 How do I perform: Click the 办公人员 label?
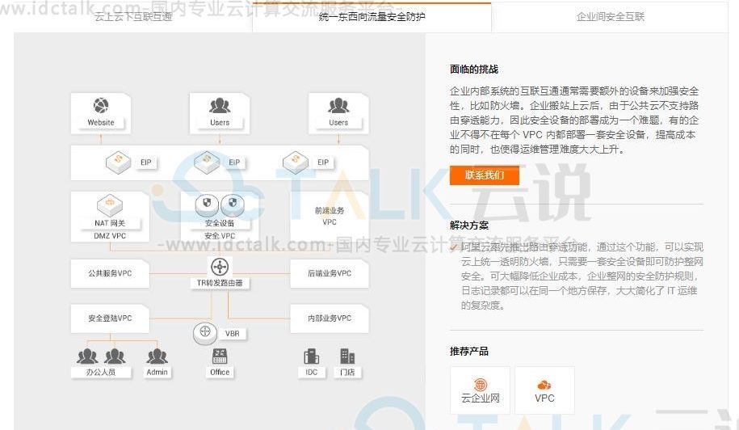101,373
